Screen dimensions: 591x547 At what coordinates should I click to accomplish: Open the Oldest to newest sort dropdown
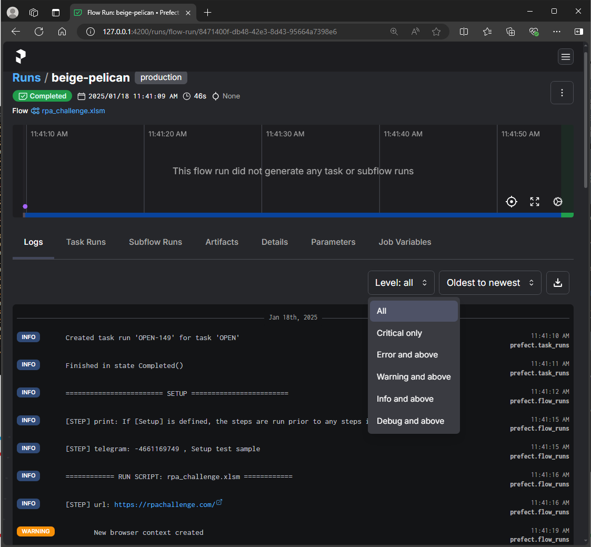click(x=489, y=283)
